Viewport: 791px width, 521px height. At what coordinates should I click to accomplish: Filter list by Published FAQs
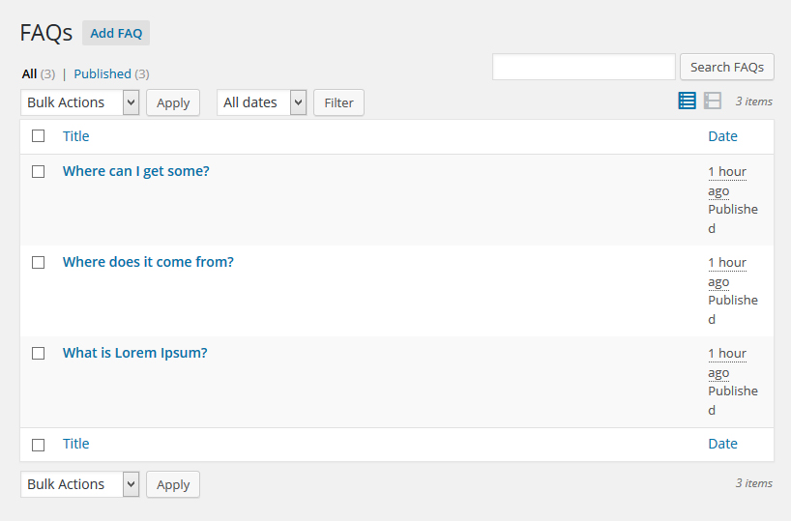103,73
